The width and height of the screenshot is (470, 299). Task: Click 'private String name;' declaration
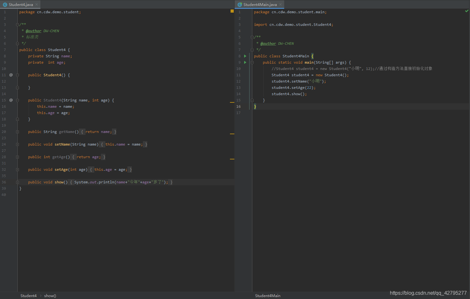click(50, 56)
